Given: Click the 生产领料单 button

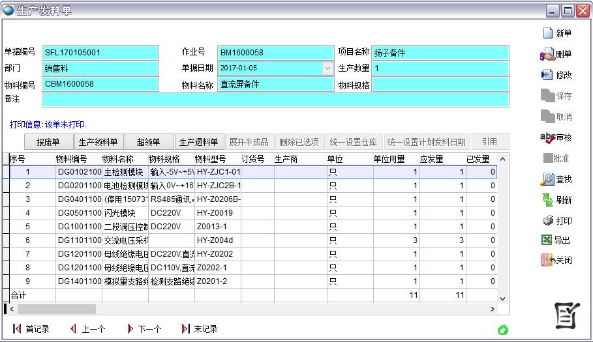Looking at the screenshot, I should pos(98,142).
